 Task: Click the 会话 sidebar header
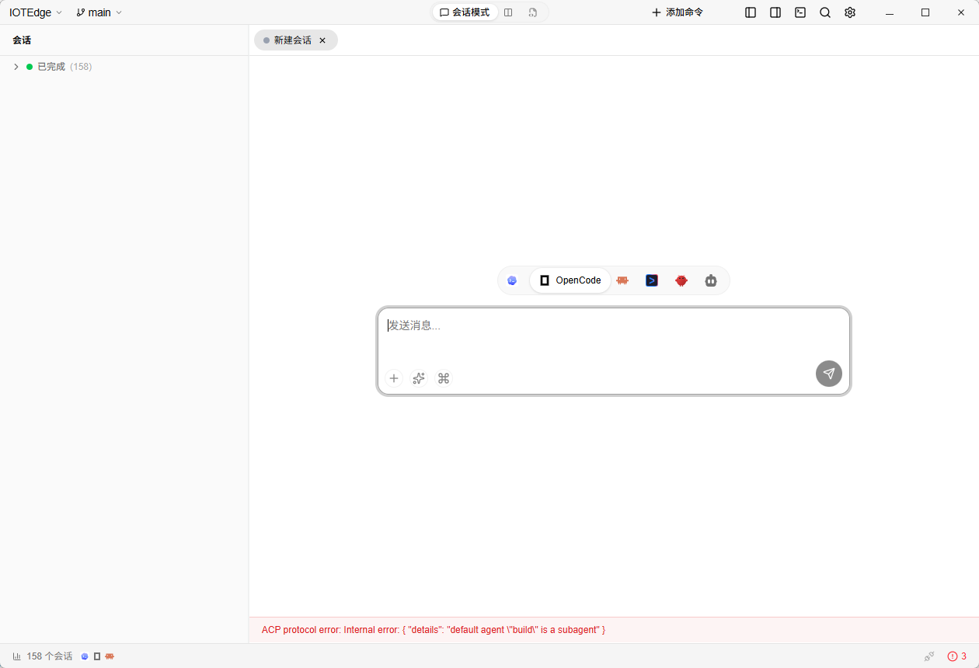pos(22,40)
